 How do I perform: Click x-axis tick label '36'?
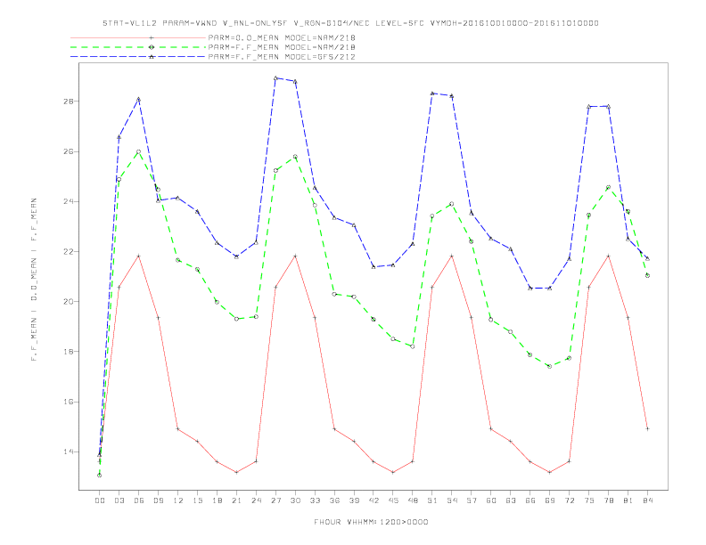[334, 500]
